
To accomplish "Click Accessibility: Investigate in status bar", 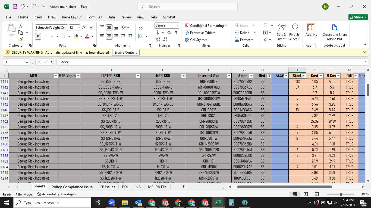I will point(57,194).
